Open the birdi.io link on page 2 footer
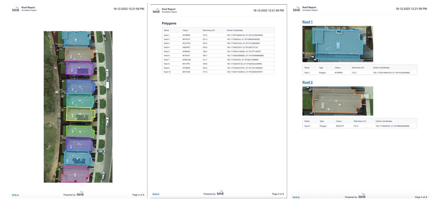 [x=15, y=195]
